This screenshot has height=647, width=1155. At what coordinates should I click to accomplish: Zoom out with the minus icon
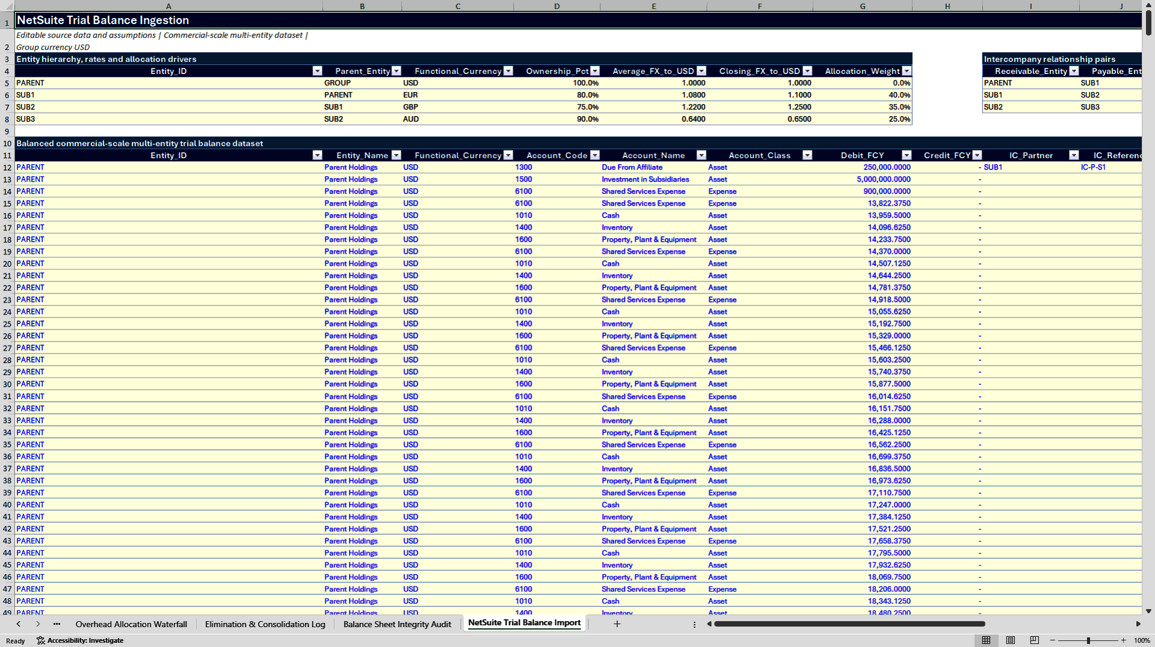pyautogui.click(x=1053, y=640)
